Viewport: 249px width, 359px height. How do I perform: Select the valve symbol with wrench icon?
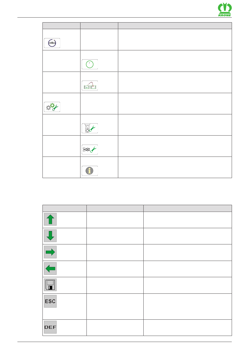pyautogui.click(x=90, y=149)
